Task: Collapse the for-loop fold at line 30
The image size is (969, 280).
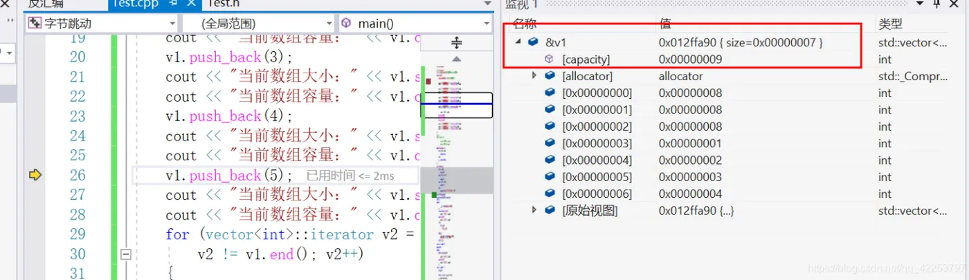Action: 126,254
